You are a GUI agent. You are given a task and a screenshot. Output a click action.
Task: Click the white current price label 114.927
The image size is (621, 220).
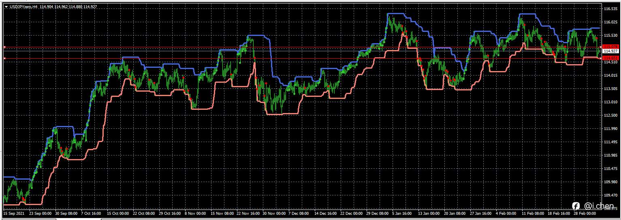[x=610, y=51]
